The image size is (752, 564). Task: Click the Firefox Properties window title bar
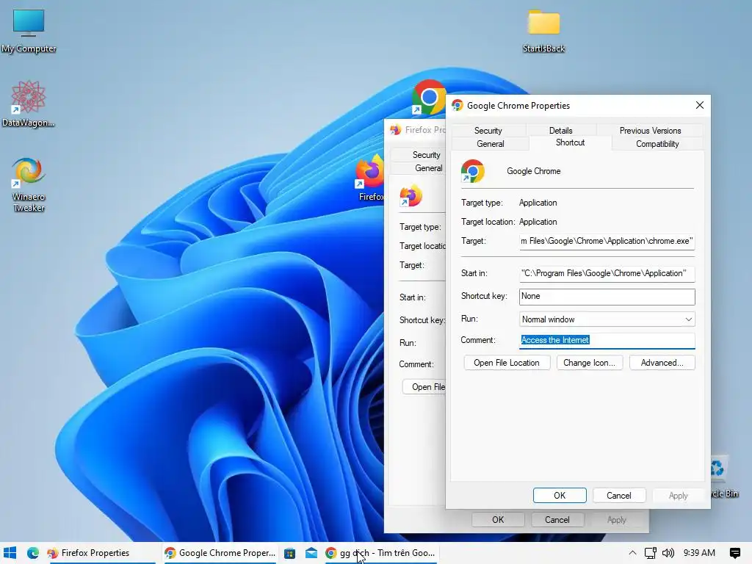click(416, 129)
